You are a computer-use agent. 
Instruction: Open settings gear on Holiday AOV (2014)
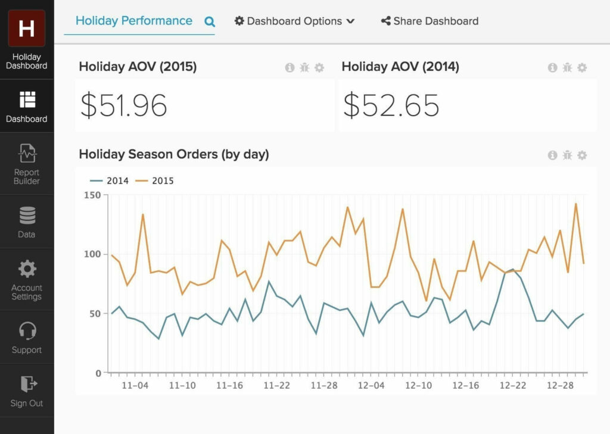[x=582, y=68]
